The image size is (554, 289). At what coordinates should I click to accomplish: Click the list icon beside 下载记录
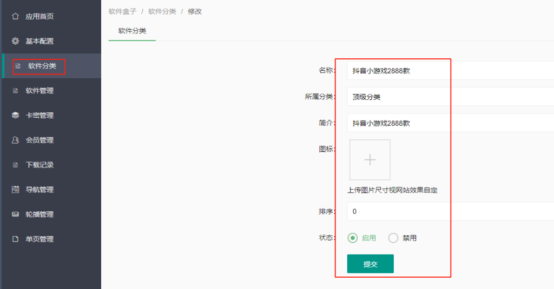(15, 165)
